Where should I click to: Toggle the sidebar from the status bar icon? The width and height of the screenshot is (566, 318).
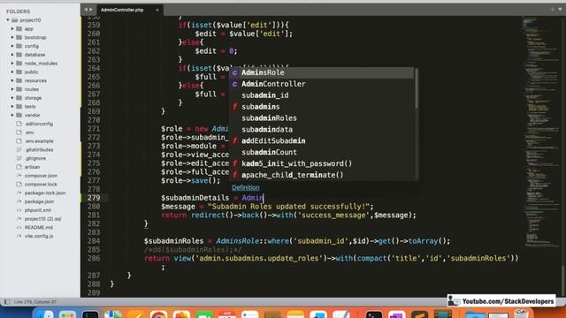point(7,302)
